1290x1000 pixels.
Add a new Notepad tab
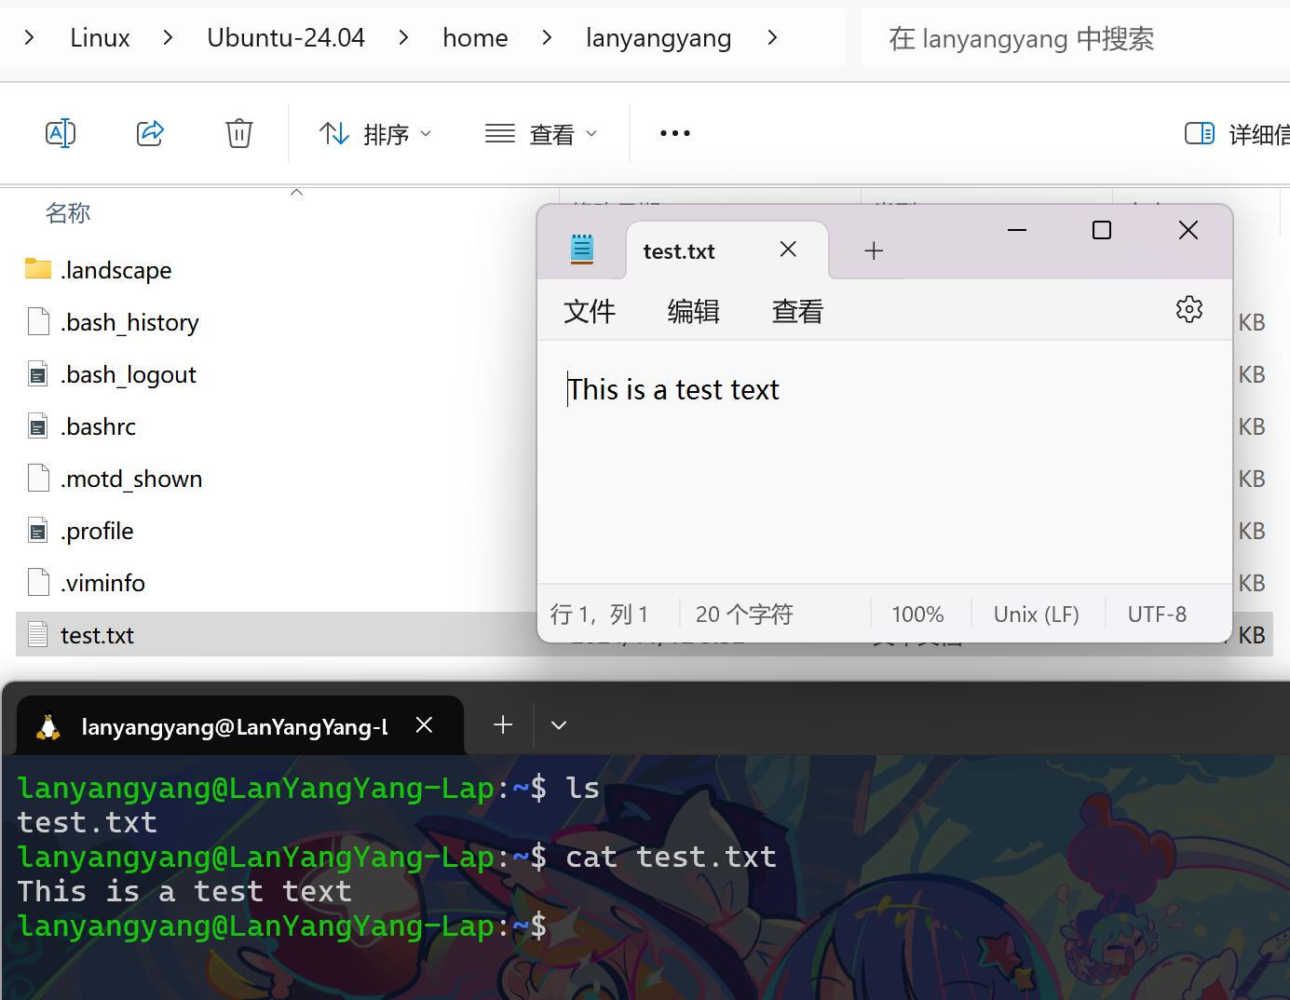(x=873, y=250)
